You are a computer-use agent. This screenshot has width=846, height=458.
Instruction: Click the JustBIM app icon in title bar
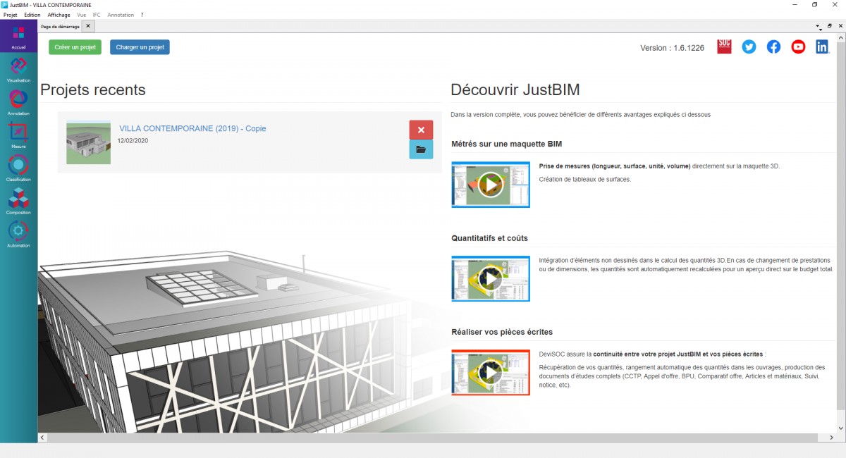5,5
